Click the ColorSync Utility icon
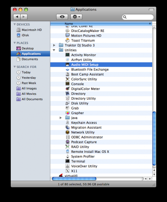This screenshot has height=202, width=167. pos(67,79)
